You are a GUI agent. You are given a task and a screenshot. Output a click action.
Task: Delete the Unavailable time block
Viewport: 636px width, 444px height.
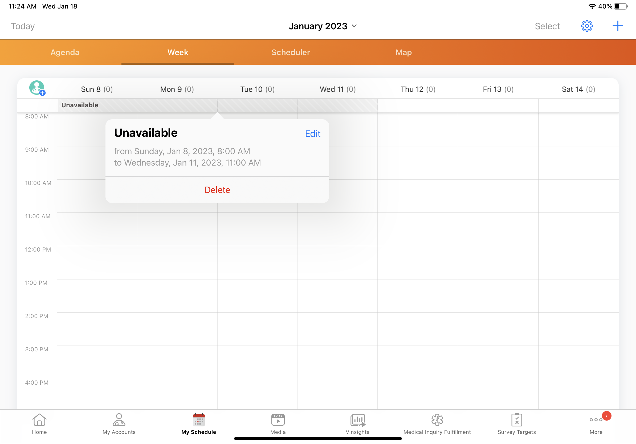click(x=217, y=190)
